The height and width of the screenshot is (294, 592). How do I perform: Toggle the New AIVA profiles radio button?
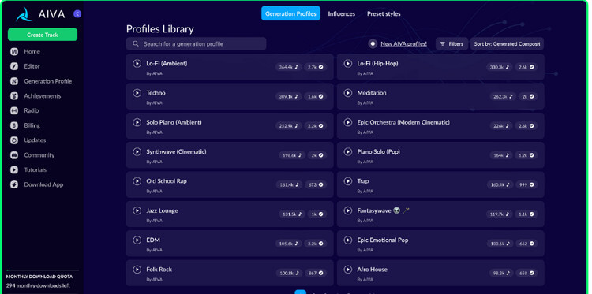[373, 43]
